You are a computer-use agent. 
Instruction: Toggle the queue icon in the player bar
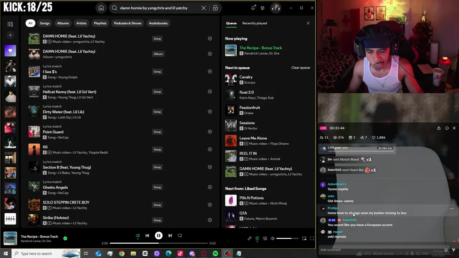257,239
